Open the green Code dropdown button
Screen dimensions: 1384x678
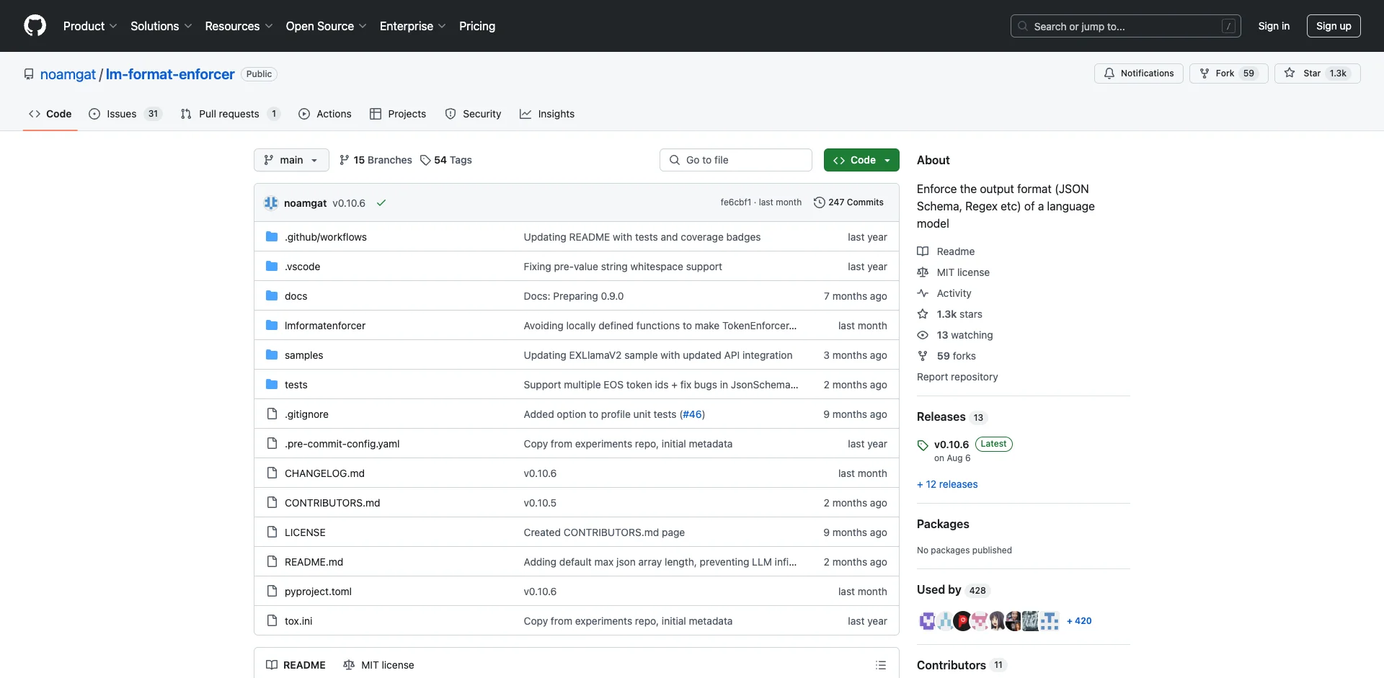861,160
